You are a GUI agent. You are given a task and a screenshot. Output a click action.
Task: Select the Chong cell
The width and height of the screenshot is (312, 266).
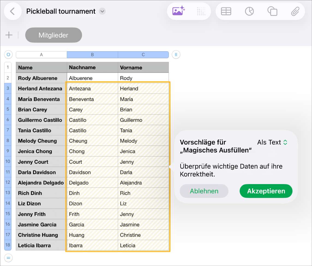(x=92, y=151)
